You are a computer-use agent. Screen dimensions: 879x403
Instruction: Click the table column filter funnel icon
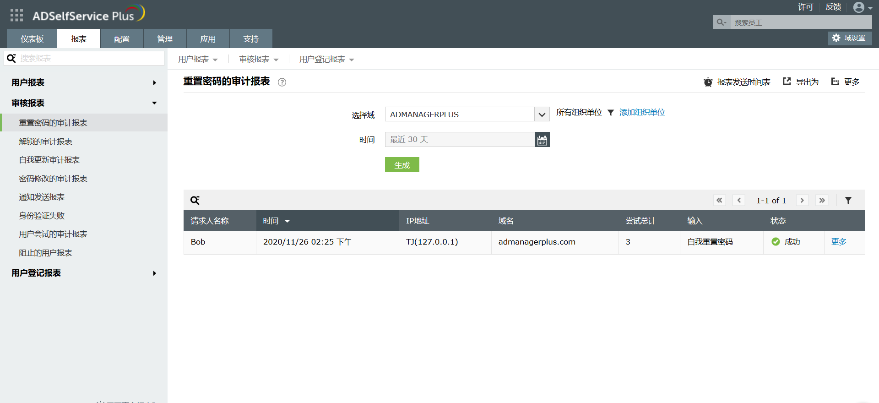coord(848,200)
